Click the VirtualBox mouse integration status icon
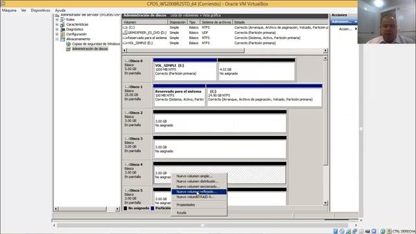416x234 pixels. pyautogui.click(x=383, y=231)
